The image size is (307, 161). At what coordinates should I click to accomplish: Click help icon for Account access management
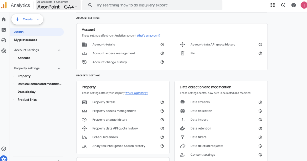162,53
